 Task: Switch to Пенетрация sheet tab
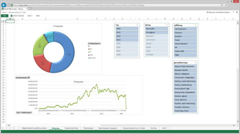coord(88,128)
